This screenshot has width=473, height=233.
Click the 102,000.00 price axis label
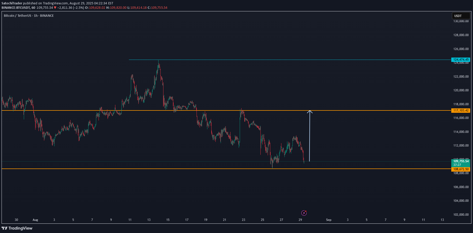(x=461, y=215)
